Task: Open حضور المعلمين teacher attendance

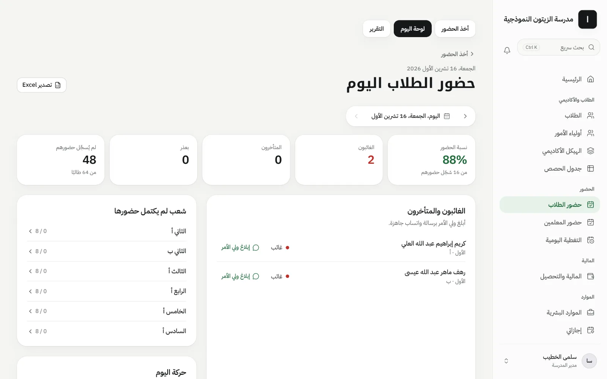Action: [x=550, y=222]
